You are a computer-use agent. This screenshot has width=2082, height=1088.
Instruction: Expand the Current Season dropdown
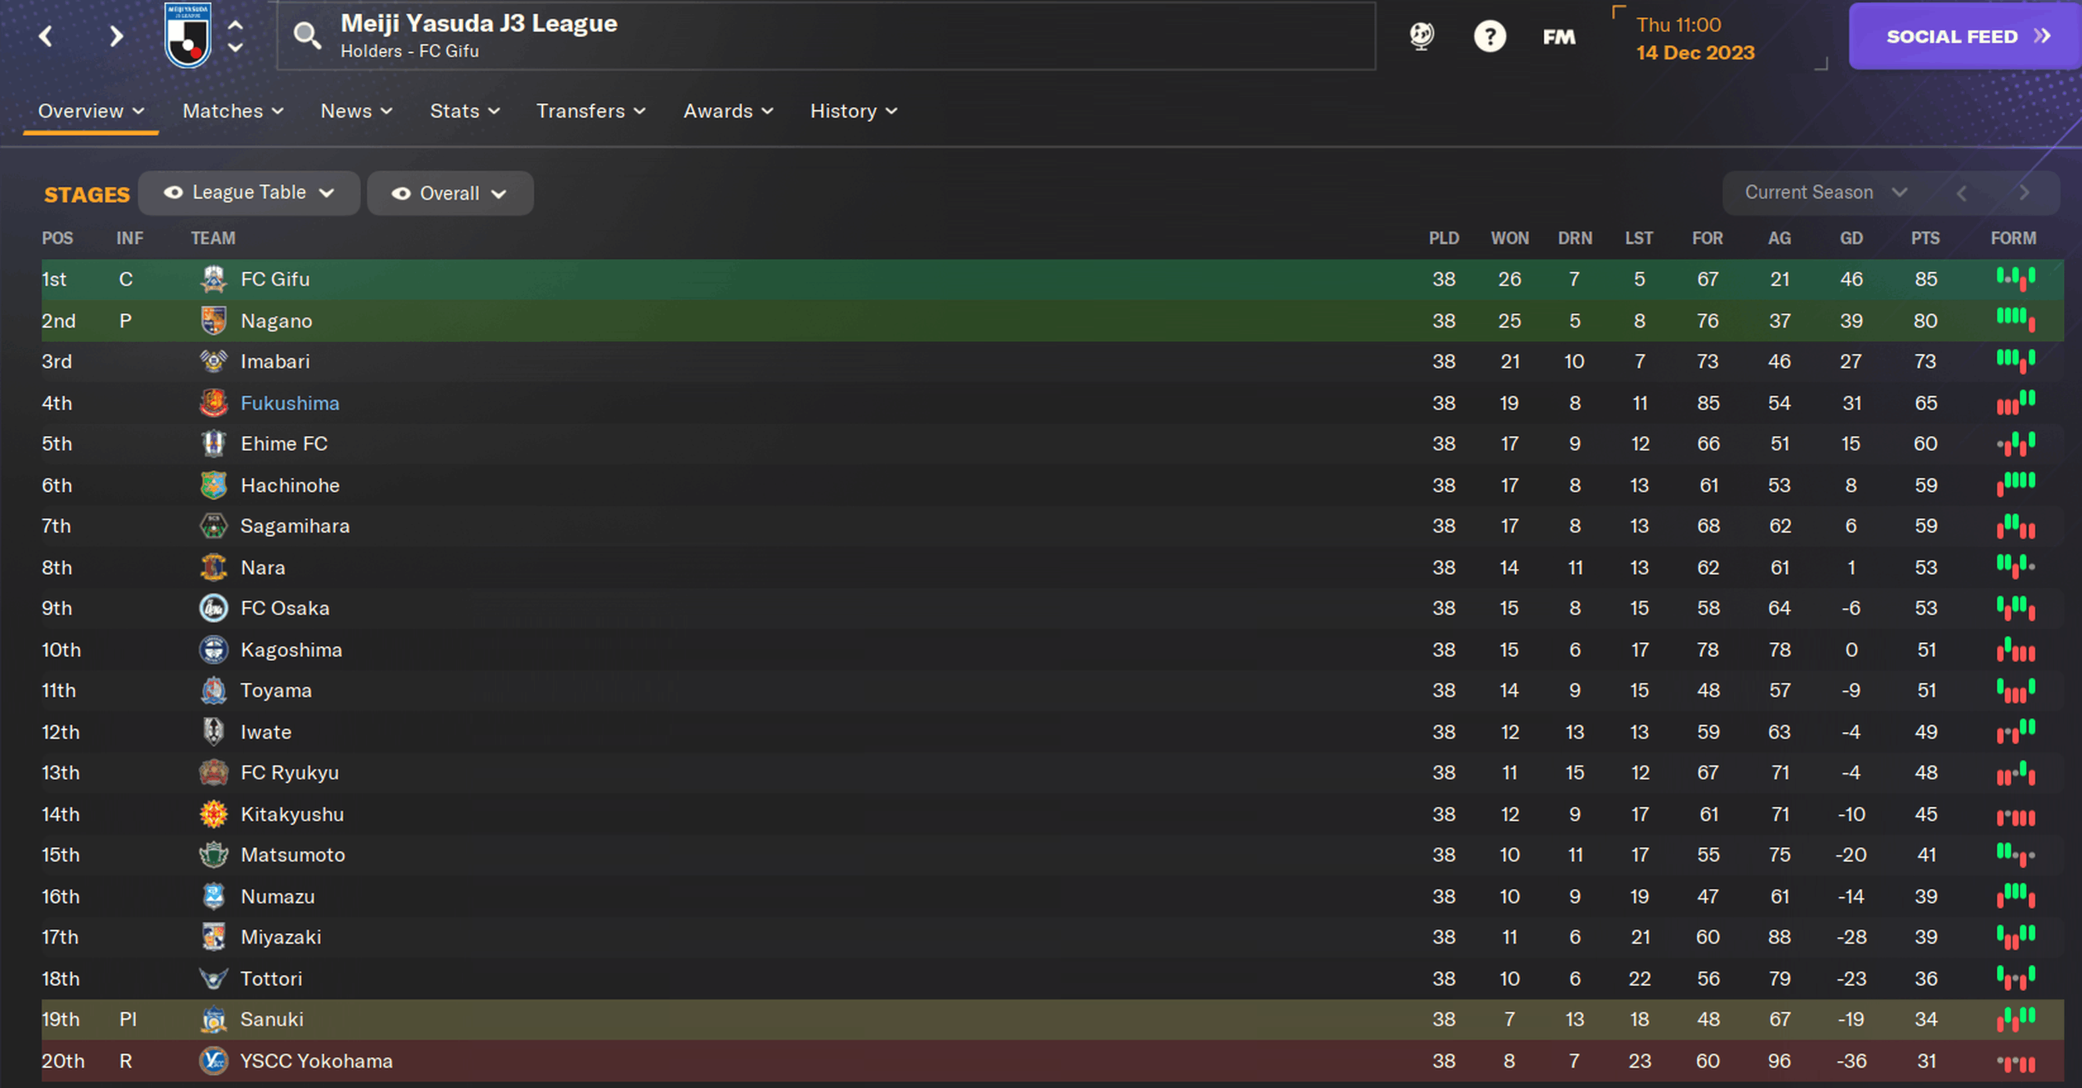click(1825, 193)
